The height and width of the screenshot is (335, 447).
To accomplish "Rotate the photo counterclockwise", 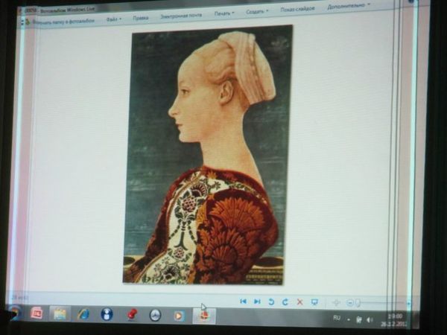I will pos(271,301).
